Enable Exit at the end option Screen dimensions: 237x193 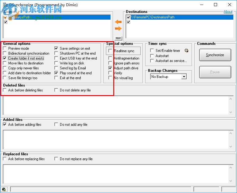(56, 78)
